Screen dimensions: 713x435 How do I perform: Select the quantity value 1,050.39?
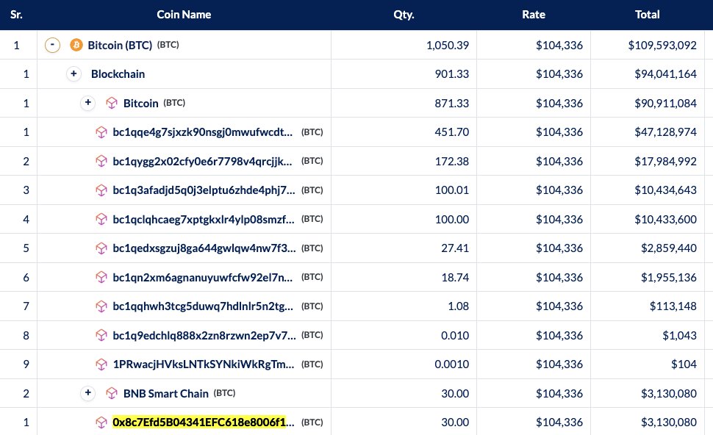(448, 46)
